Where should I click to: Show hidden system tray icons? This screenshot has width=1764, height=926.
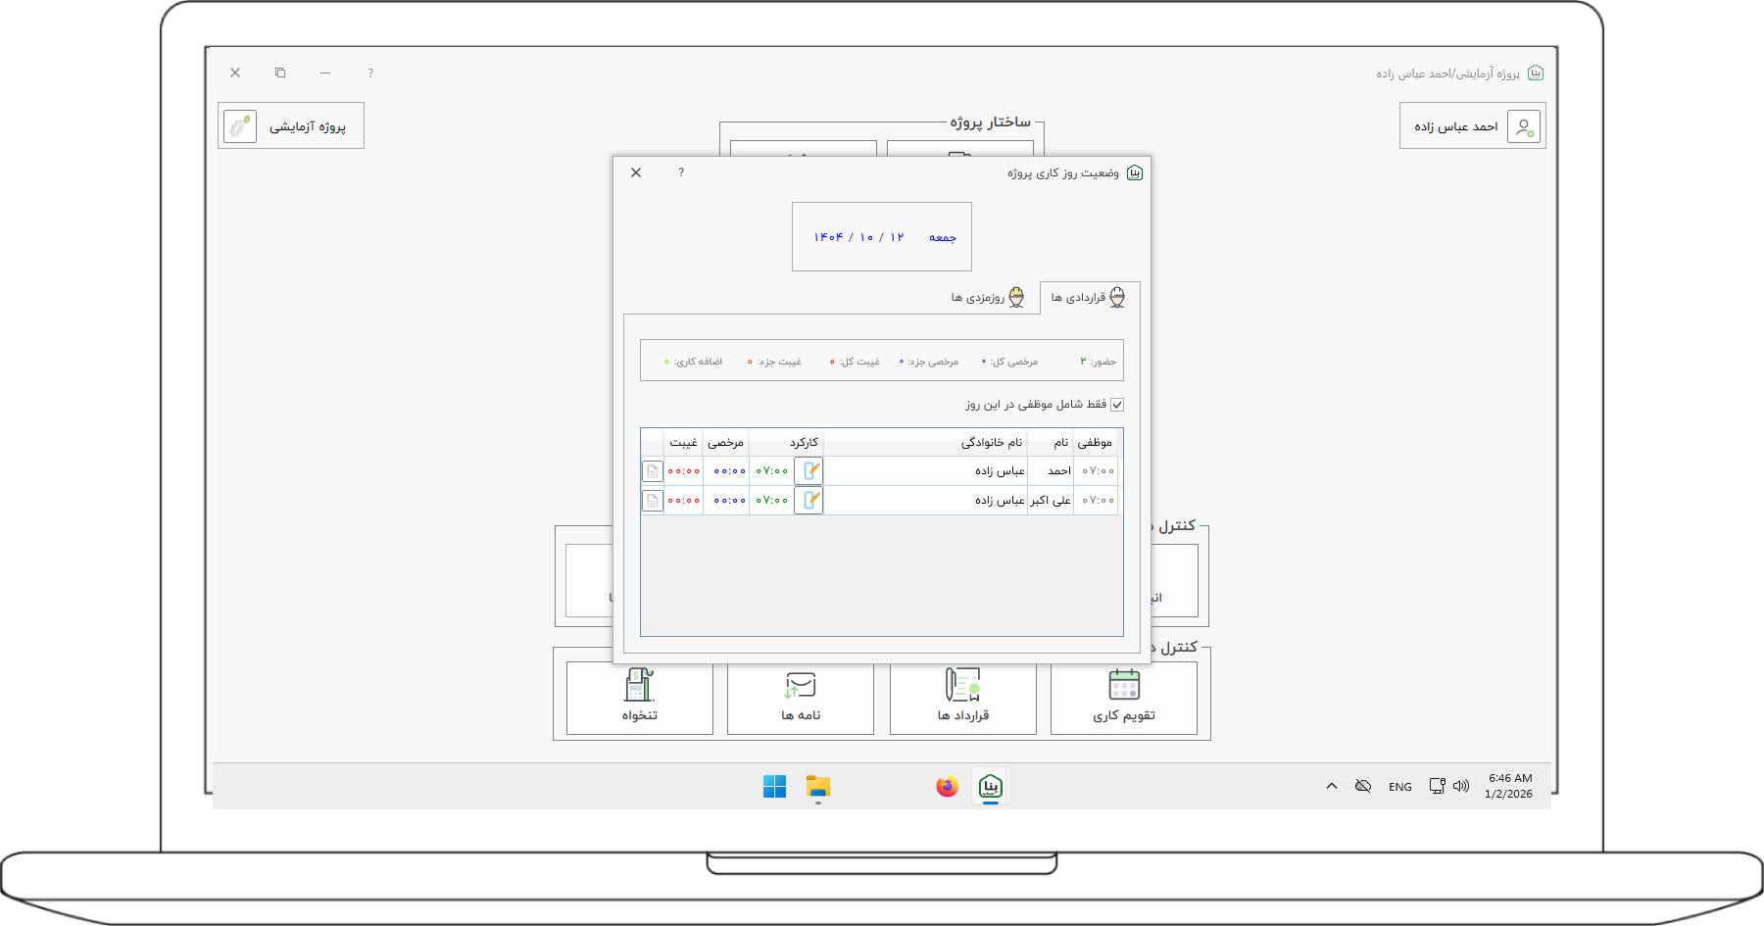click(1332, 786)
